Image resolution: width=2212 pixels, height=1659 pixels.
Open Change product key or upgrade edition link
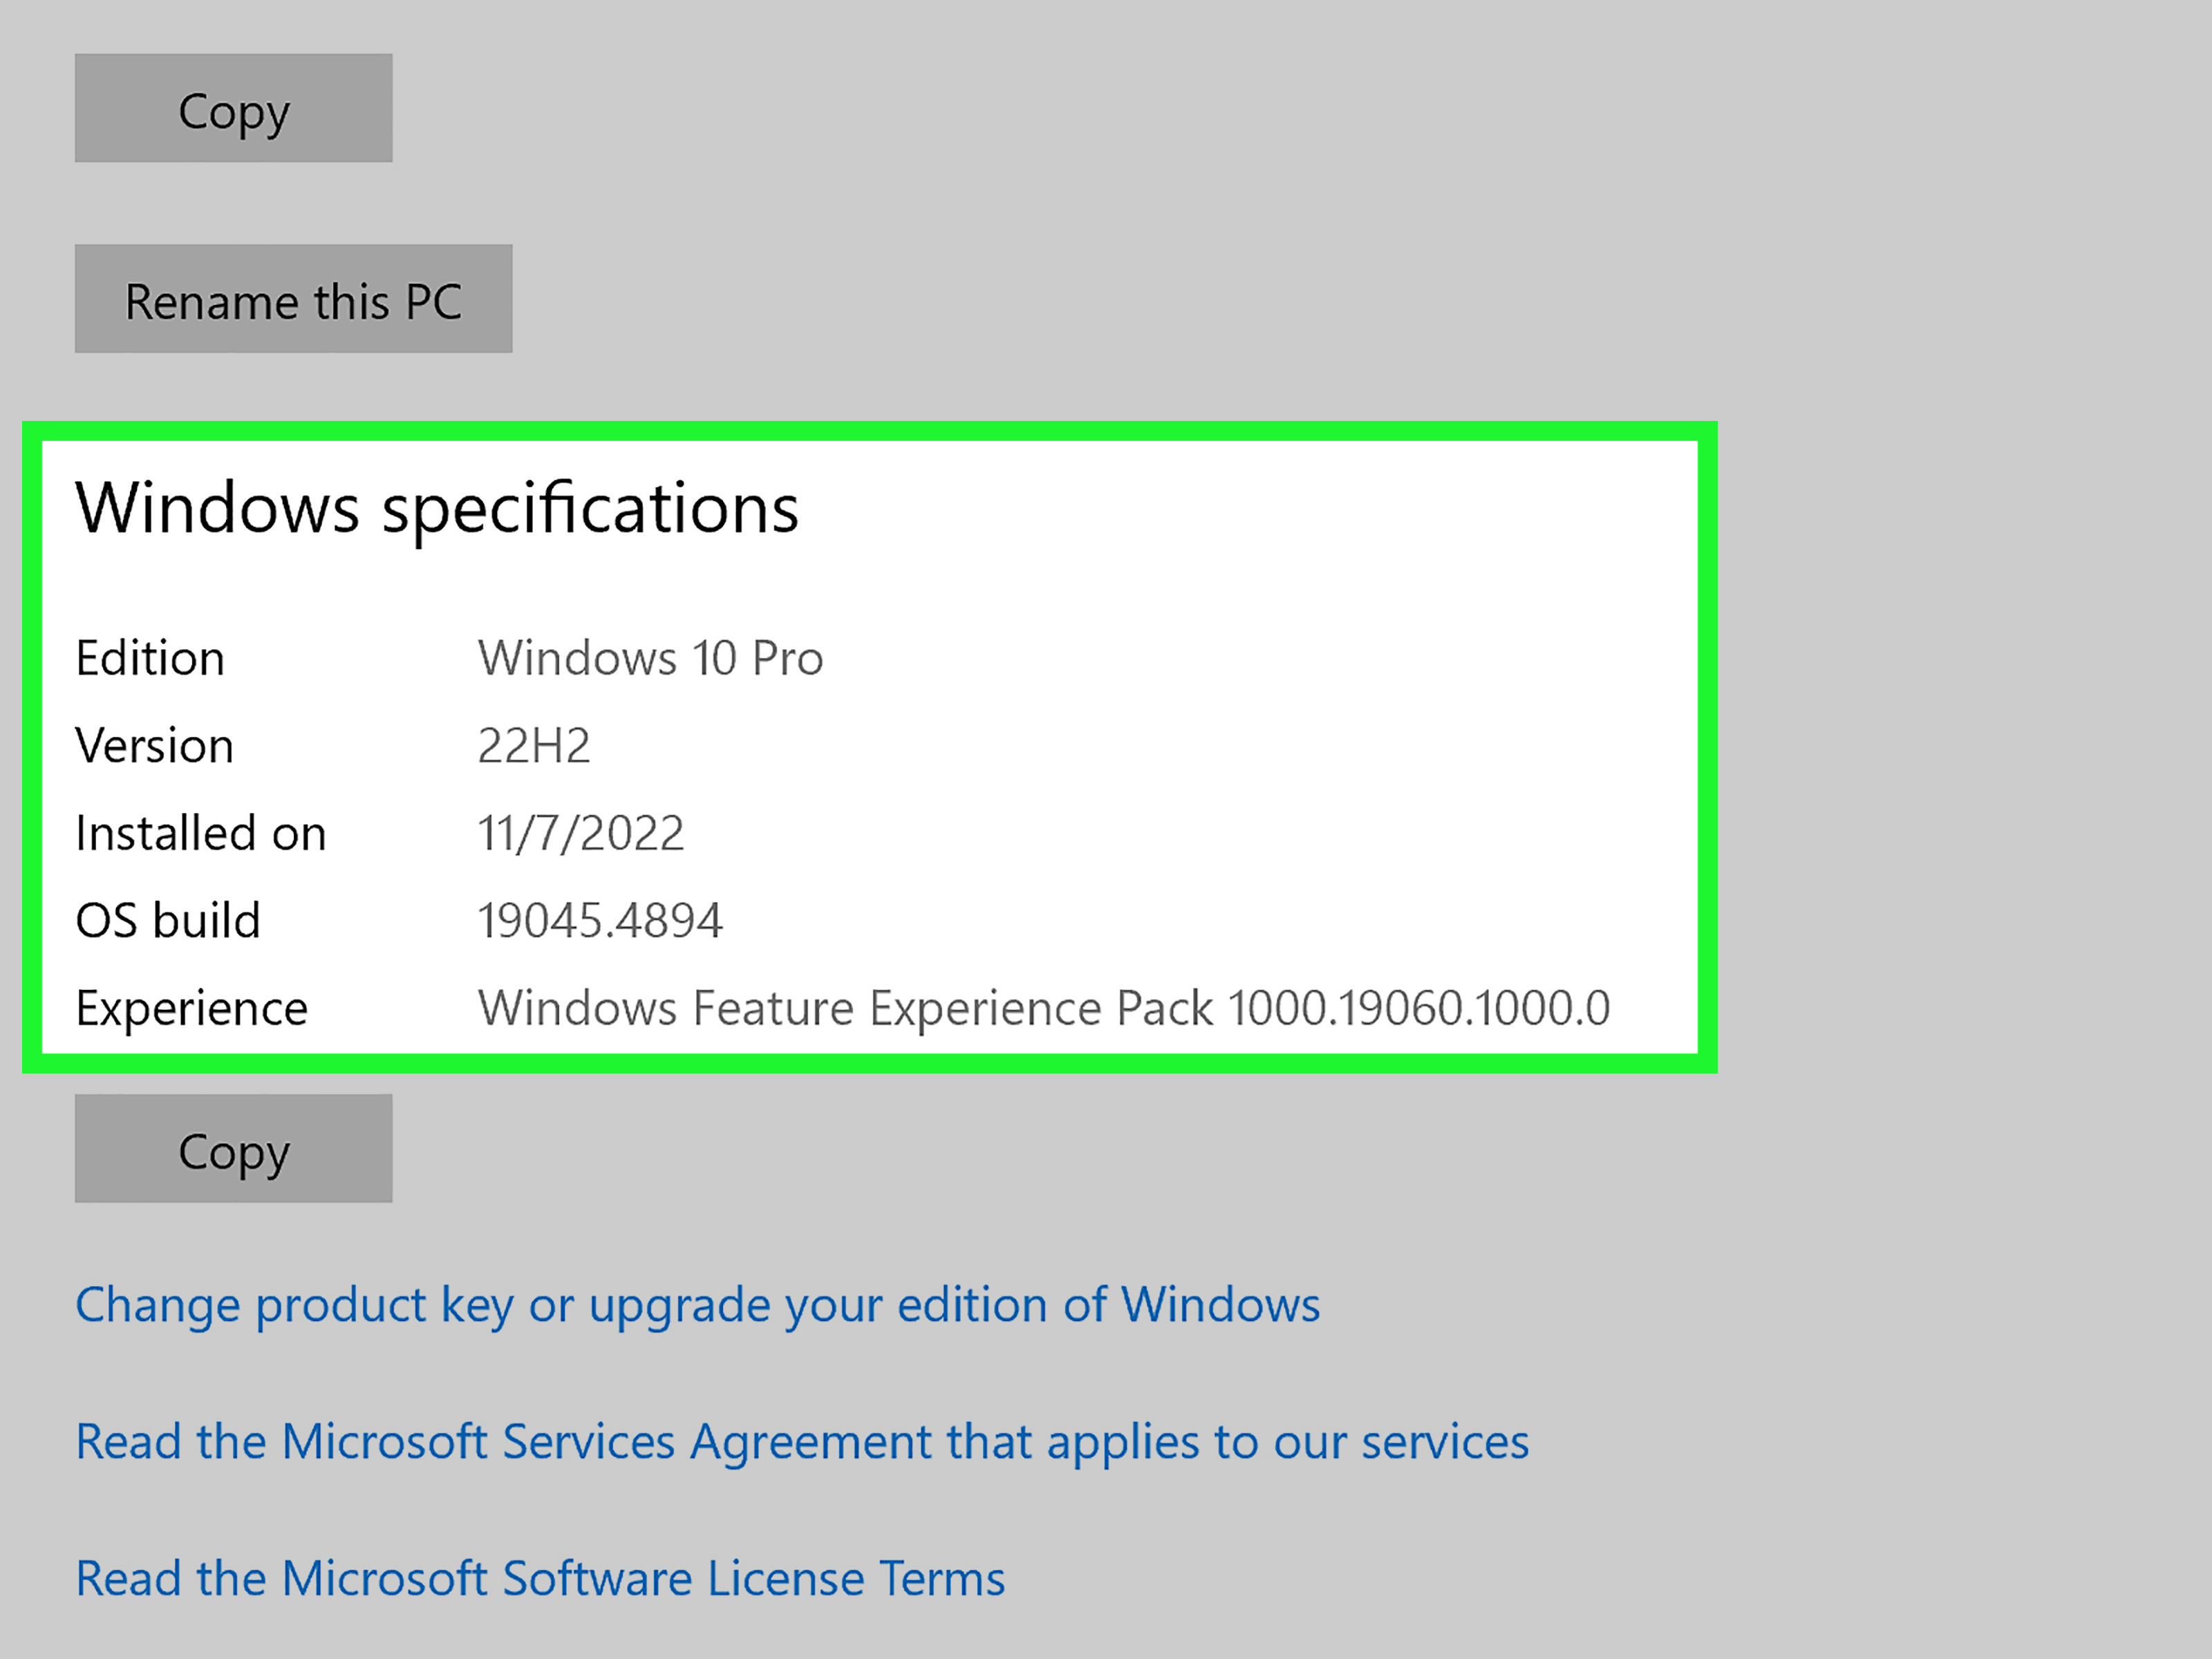(698, 1305)
